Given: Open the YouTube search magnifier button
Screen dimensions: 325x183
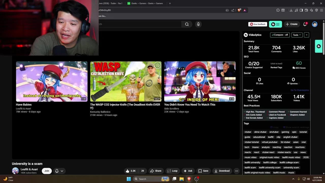Looking at the screenshot, I should click(187, 24).
